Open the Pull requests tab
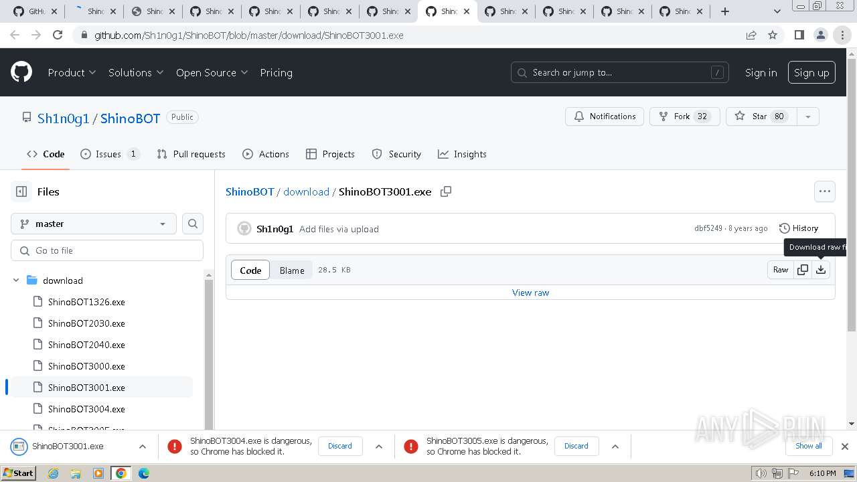This screenshot has width=857, height=482. point(191,154)
